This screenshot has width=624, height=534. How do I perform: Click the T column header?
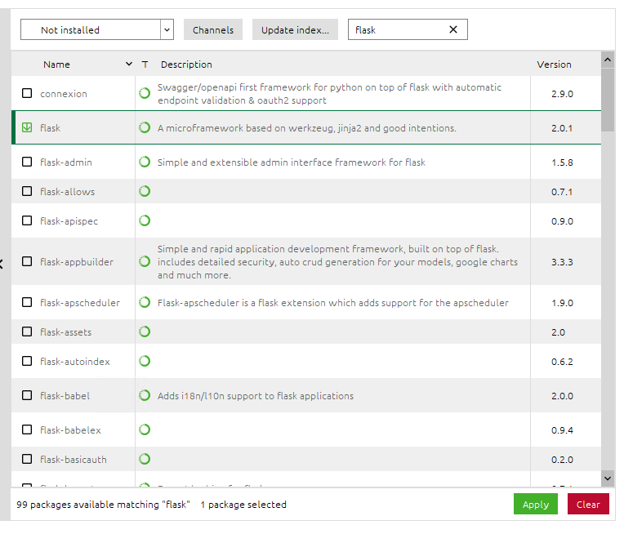tap(145, 65)
